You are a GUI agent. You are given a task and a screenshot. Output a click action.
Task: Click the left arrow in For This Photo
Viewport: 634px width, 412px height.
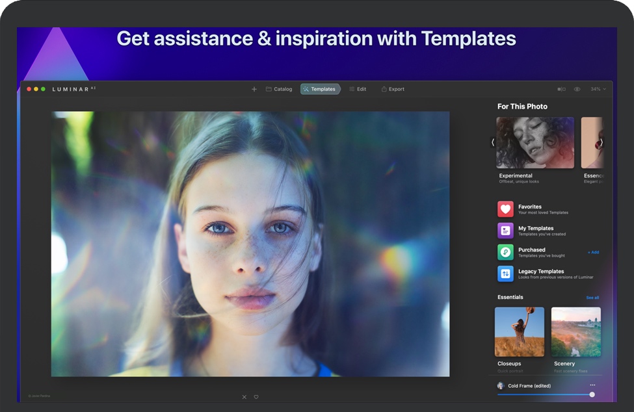[x=493, y=142]
